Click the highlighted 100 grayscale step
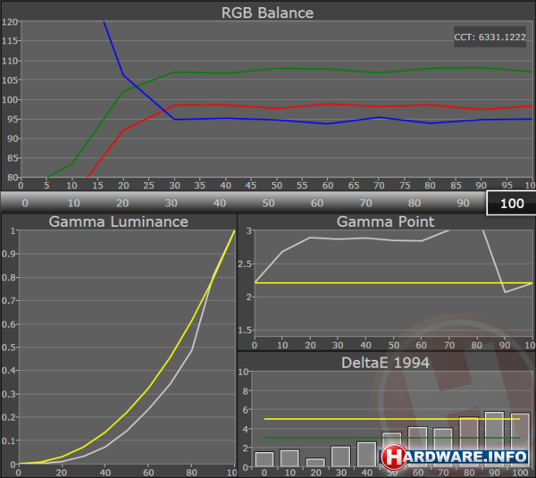536x478 pixels. pos(511,203)
